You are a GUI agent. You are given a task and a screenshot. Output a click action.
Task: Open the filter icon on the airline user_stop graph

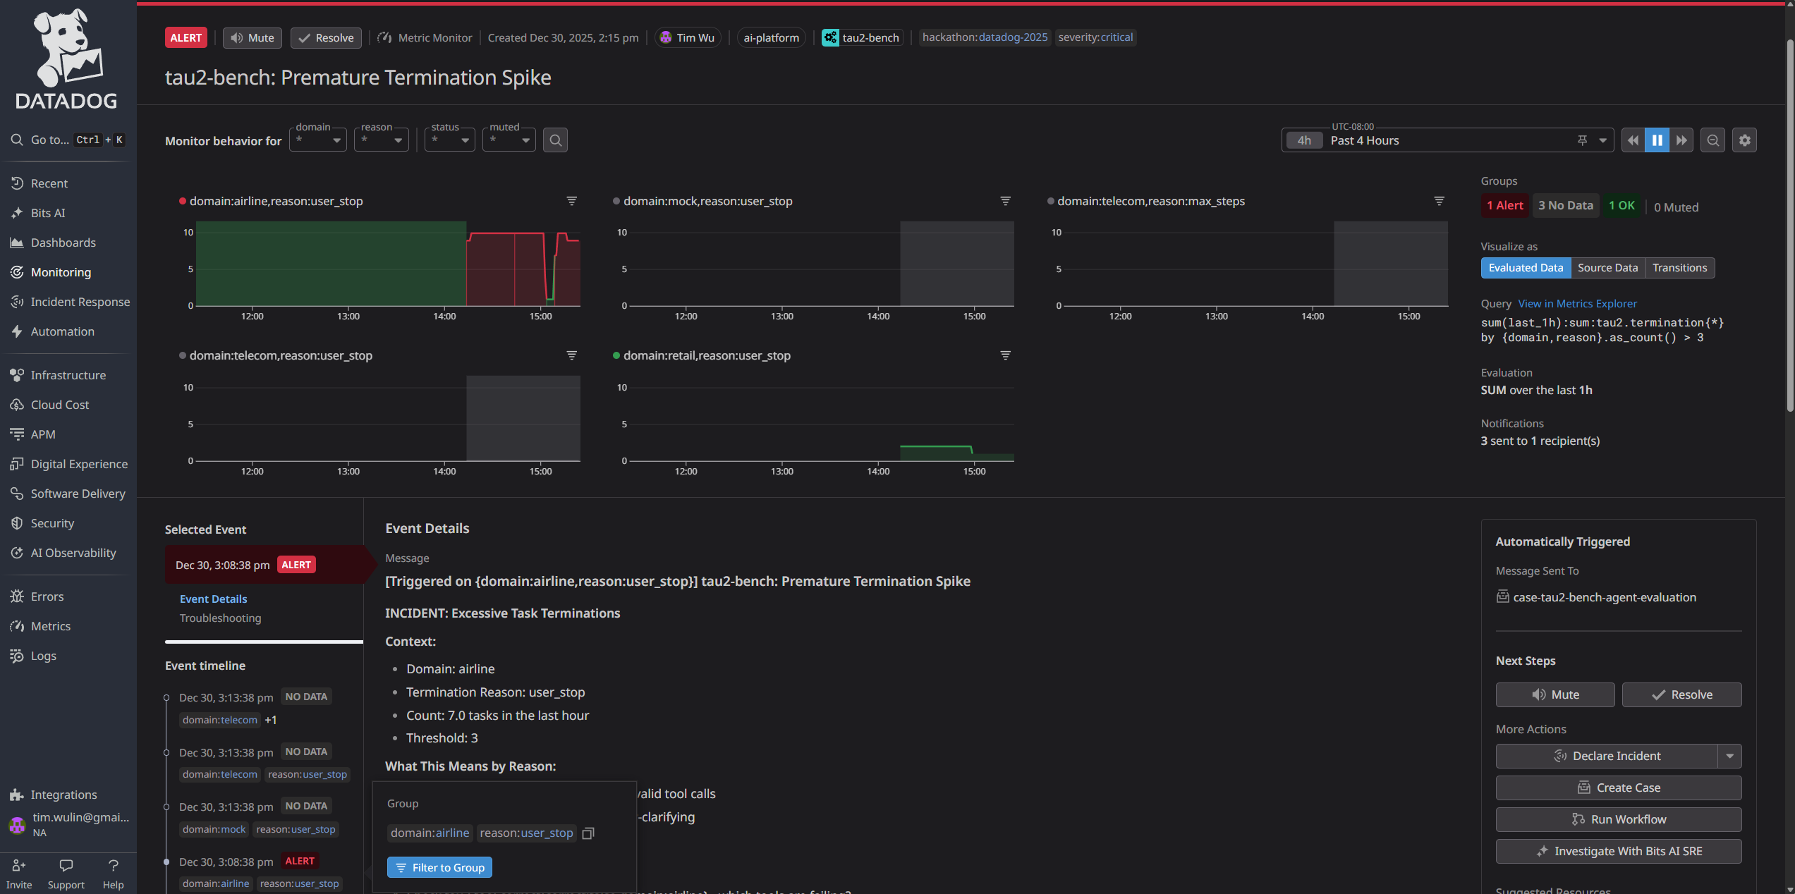pos(571,201)
